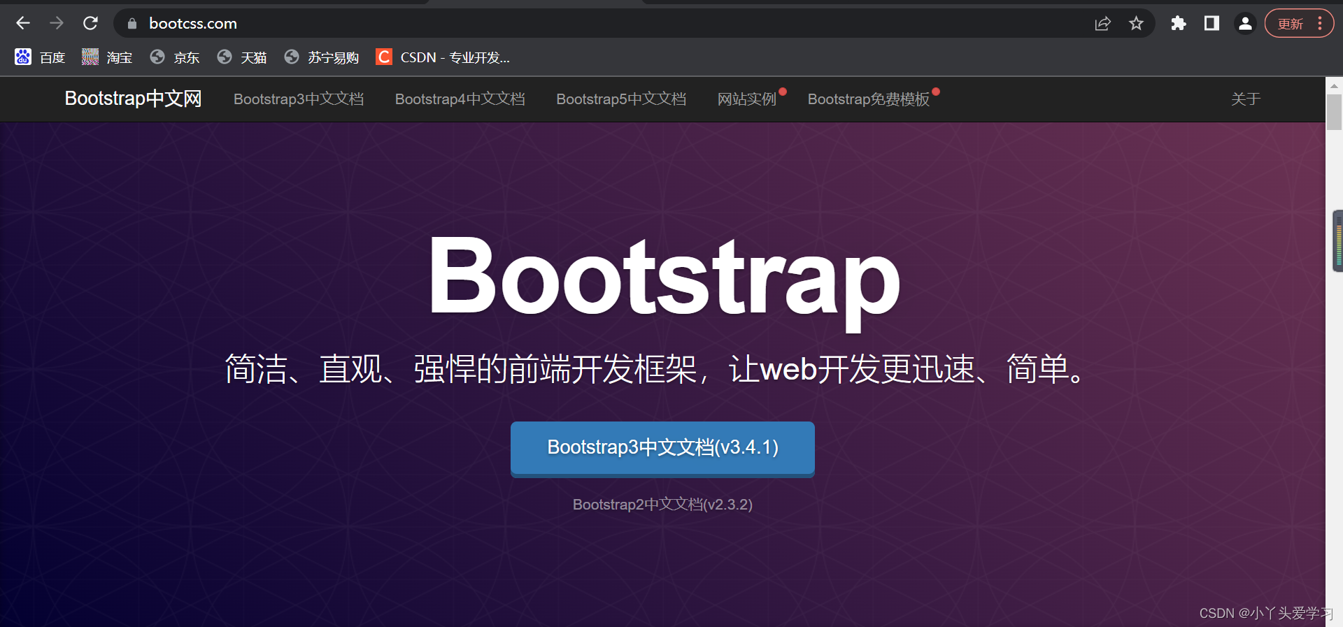The height and width of the screenshot is (627, 1343).
Task: Open the 京东 bookmark
Action: coord(175,57)
